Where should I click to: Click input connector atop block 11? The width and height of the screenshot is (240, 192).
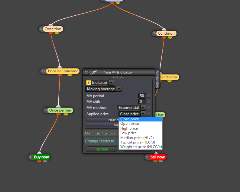click(60, 68)
